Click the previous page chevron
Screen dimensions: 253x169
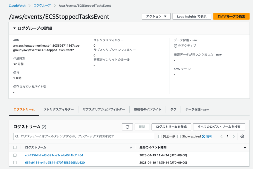tap(222, 136)
